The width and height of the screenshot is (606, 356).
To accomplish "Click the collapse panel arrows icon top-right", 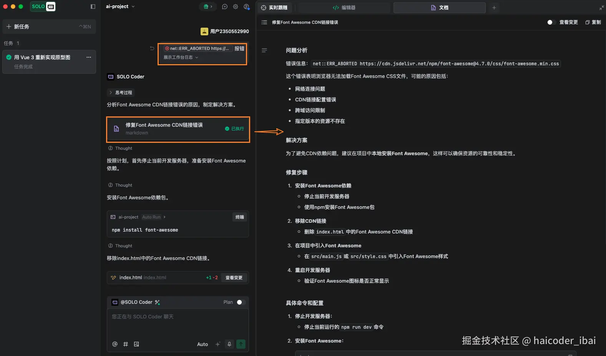I will point(601,8).
